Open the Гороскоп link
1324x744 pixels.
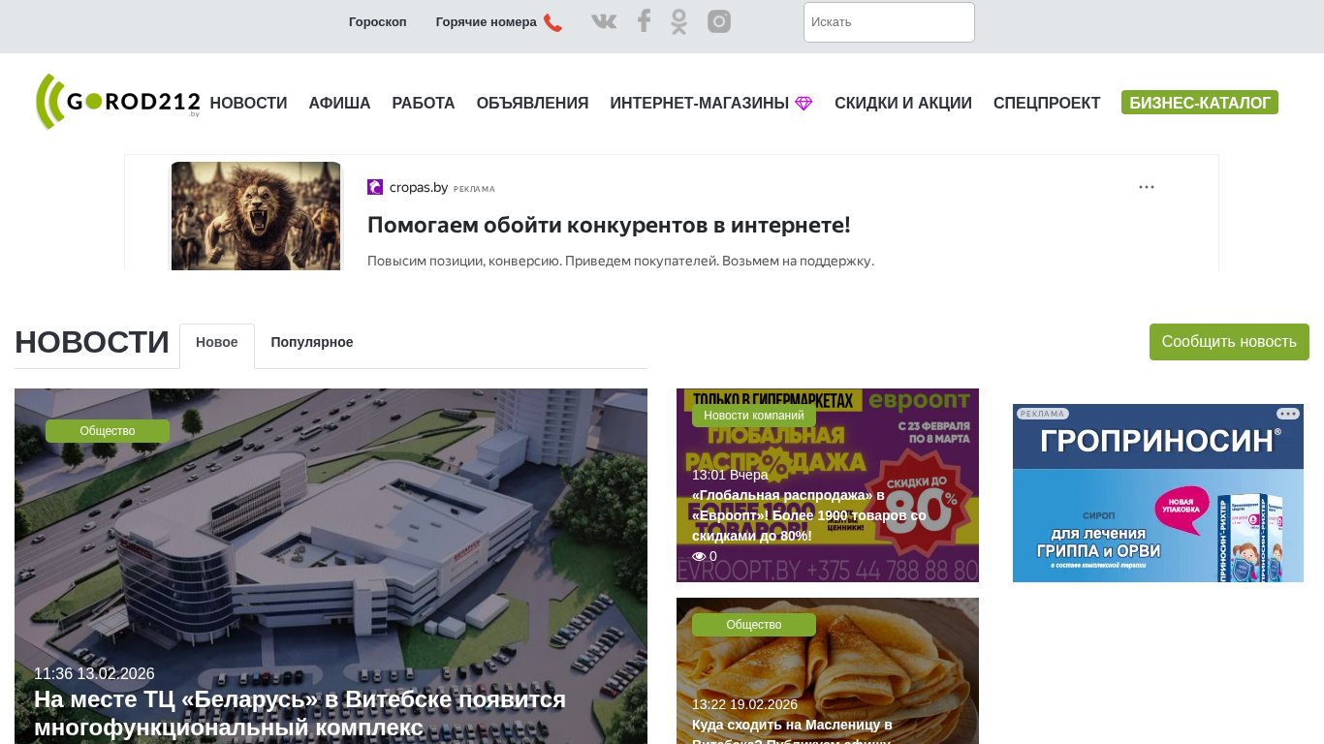(x=378, y=22)
